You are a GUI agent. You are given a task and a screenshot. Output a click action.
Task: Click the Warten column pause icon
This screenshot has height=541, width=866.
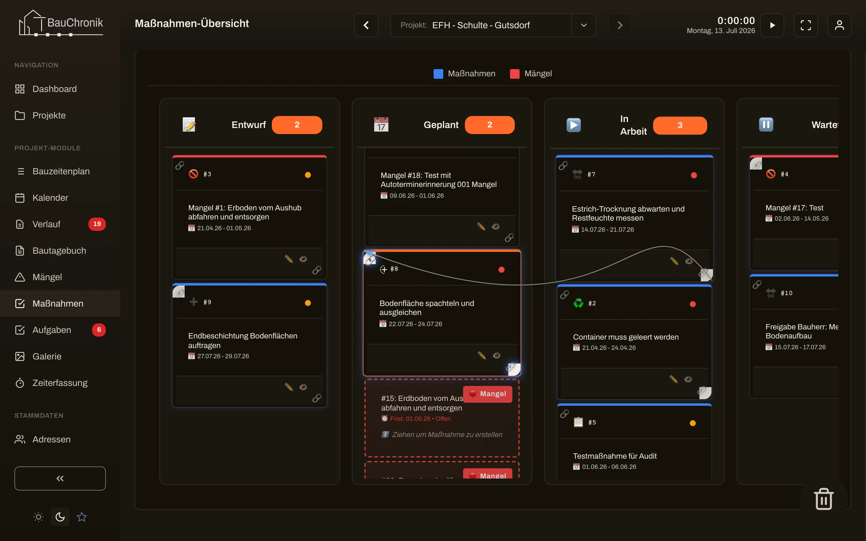point(766,124)
